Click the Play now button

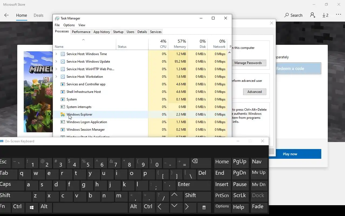pyautogui.click(x=298, y=154)
